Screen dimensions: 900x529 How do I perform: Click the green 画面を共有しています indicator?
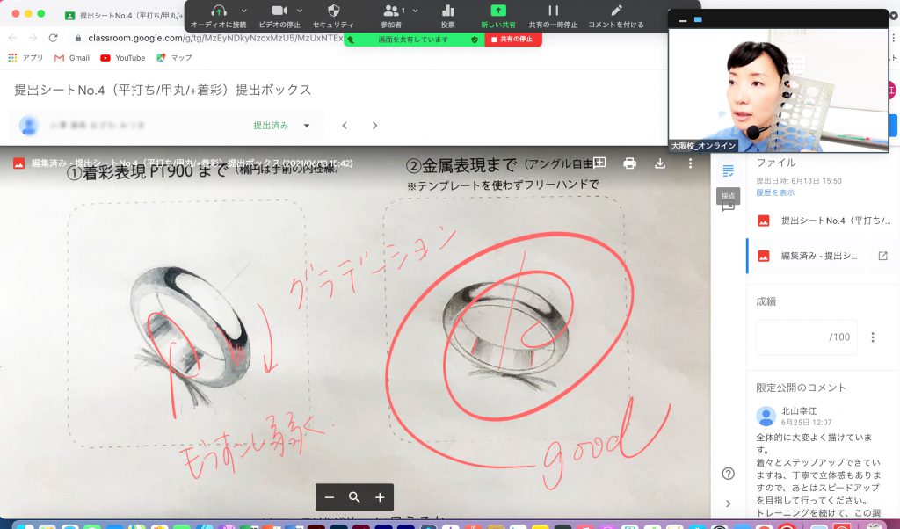413,40
